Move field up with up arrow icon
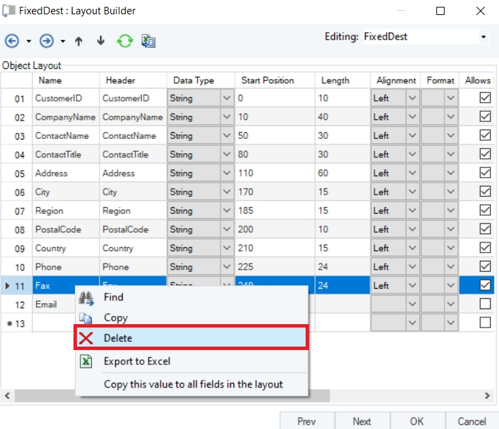The width and height of the screenshot is (499, 429). point(79,42)
